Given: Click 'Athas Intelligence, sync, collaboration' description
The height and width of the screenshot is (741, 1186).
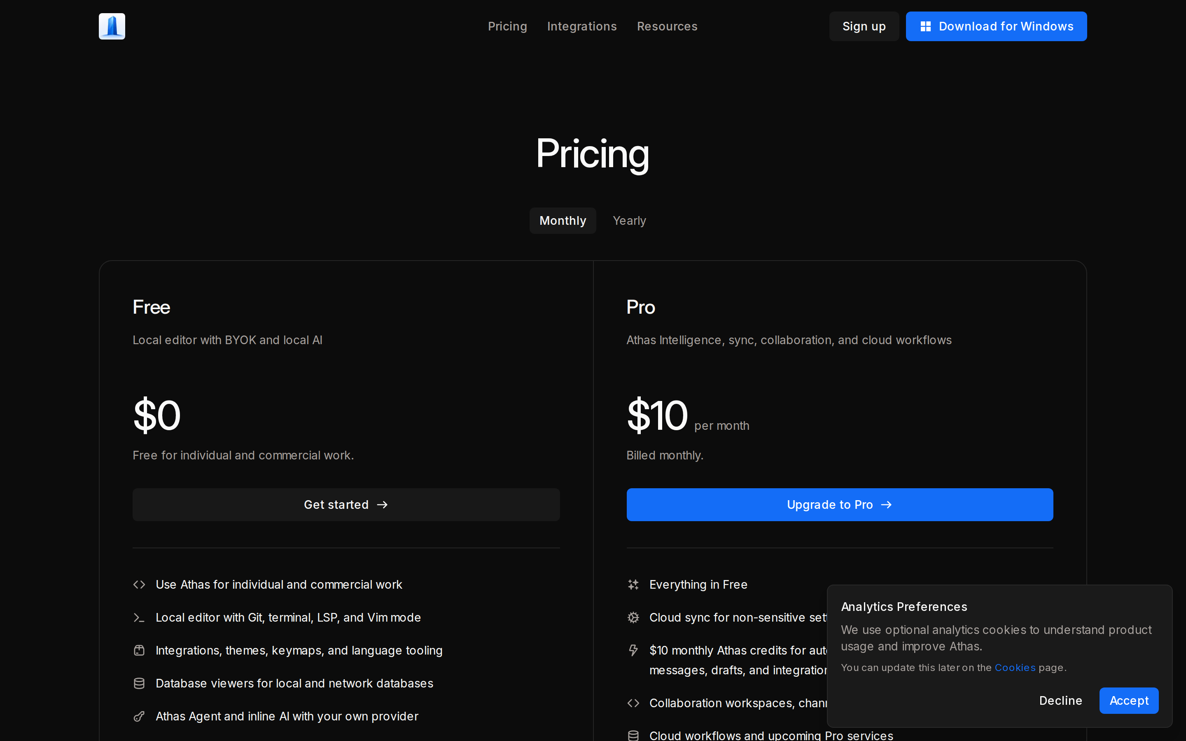Looking at the screenshot, I should 789,340.
